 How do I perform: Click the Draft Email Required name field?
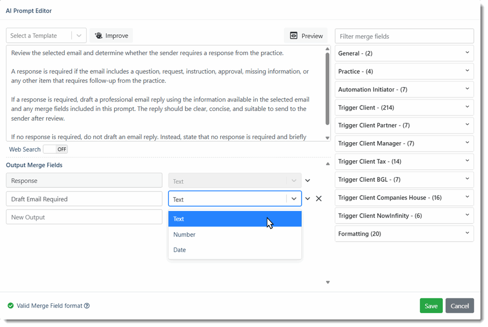pos(84,199)
